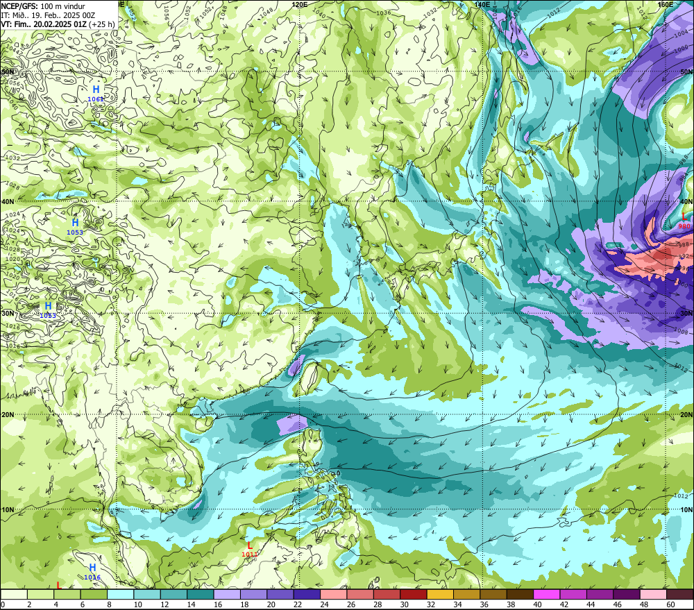This screenshot has height=610, width=694.
Task: Click the right-edge 50N latitude label
Action: (686, 72)
